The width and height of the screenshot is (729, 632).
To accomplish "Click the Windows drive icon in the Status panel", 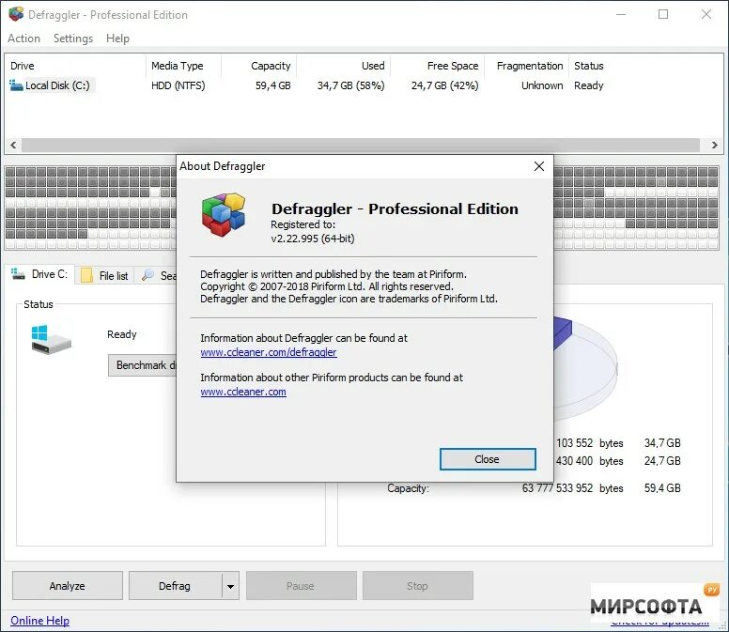I will [x=51, y=340].
